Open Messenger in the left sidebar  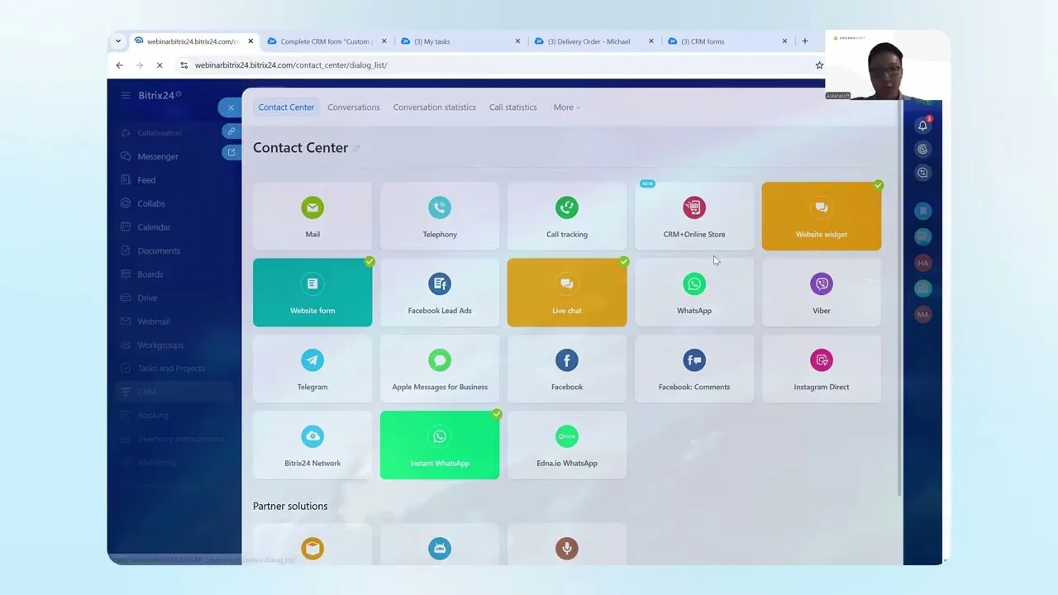coord(158,156)
